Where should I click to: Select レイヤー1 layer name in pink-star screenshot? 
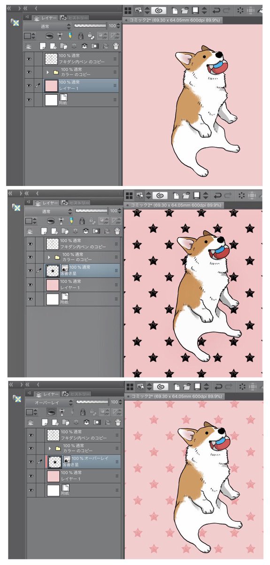(72, 478)
